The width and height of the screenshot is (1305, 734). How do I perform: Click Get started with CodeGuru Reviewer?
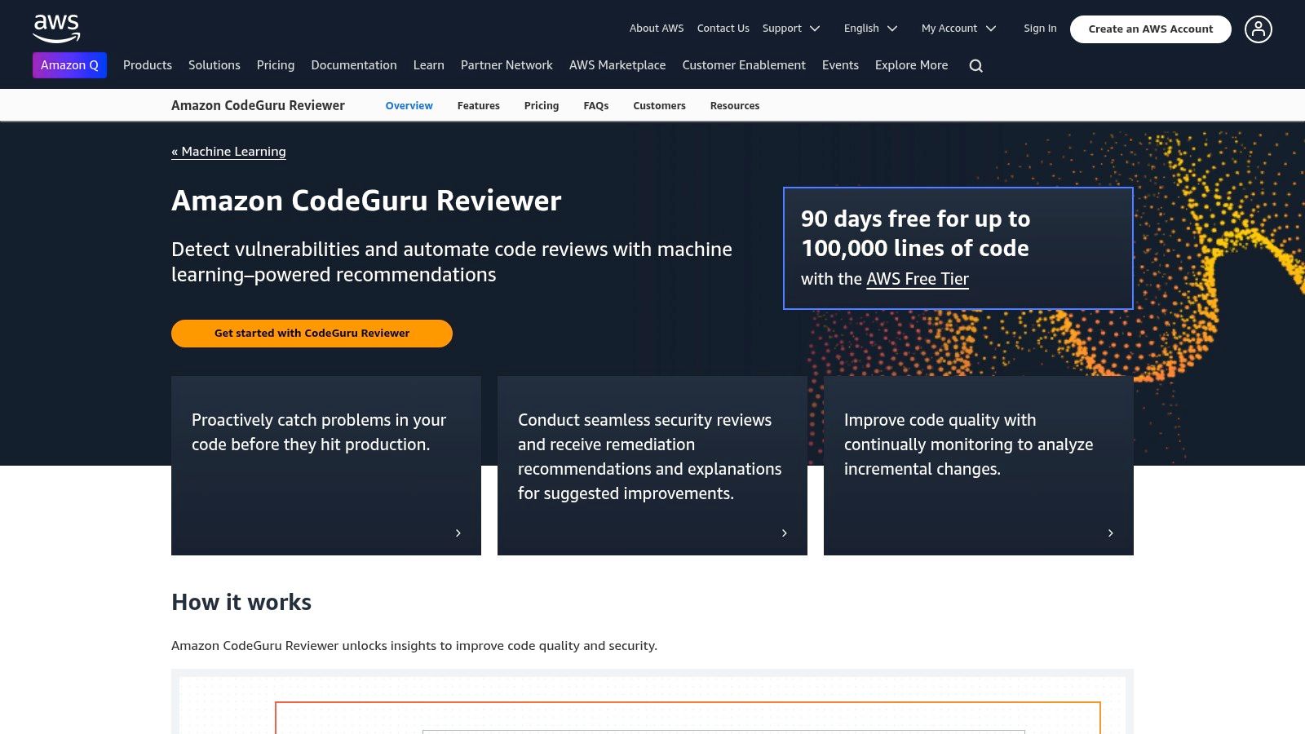pos(312,334)
